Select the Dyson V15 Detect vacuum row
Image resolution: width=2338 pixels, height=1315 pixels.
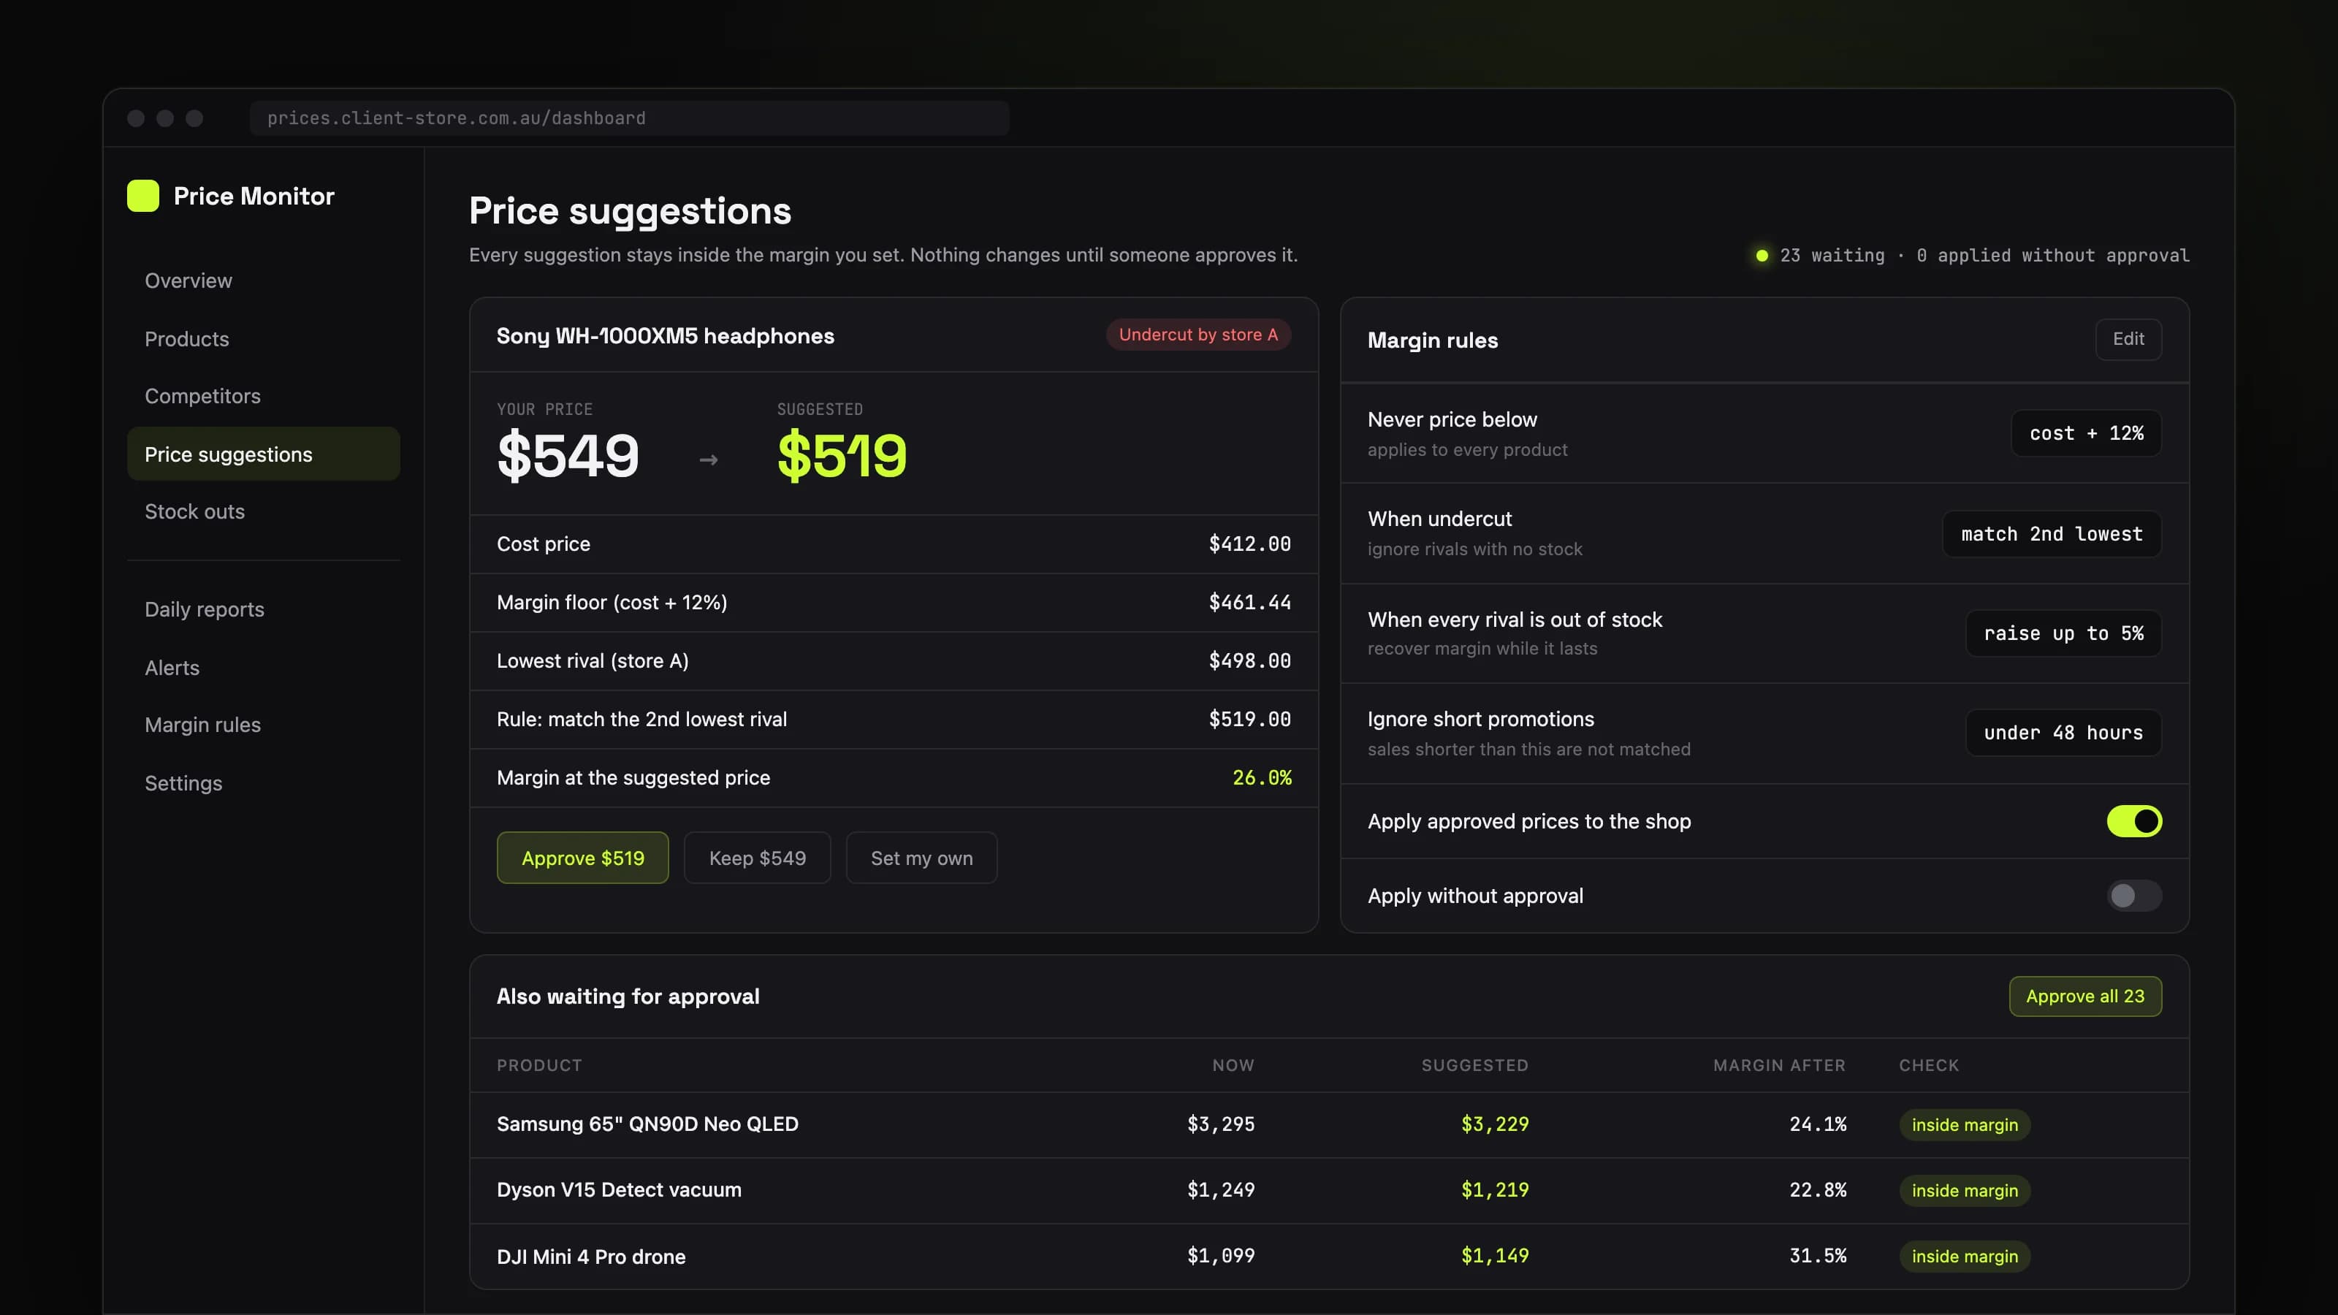[1329, 1190]
